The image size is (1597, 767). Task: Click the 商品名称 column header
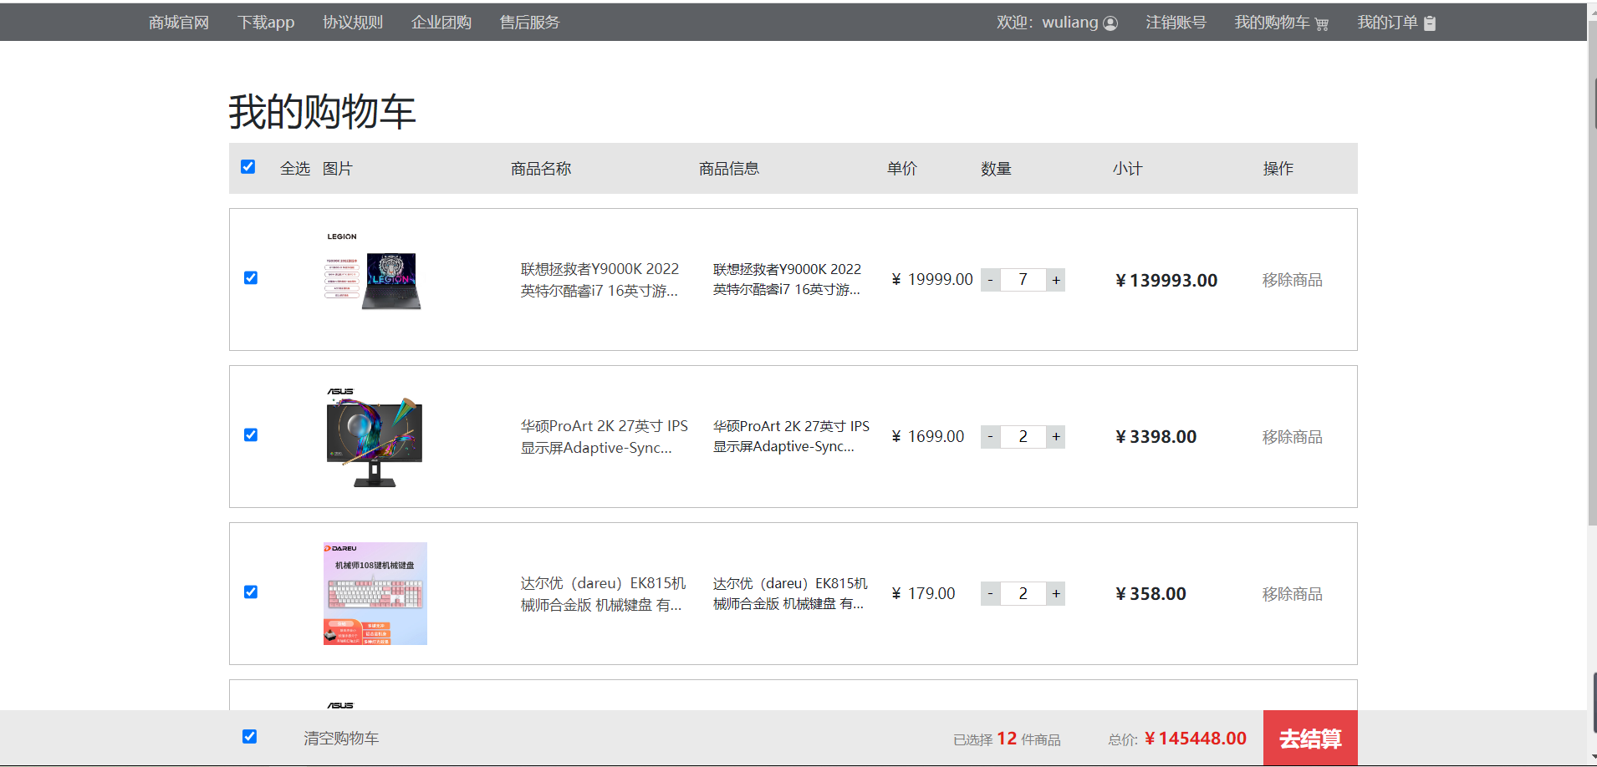[541, 169]
